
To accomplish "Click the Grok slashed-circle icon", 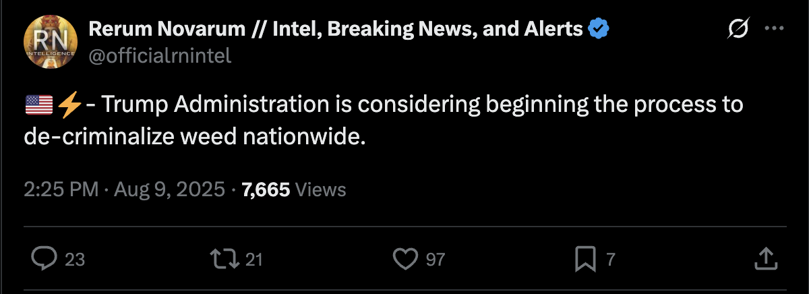I will [x=736, y=29].
